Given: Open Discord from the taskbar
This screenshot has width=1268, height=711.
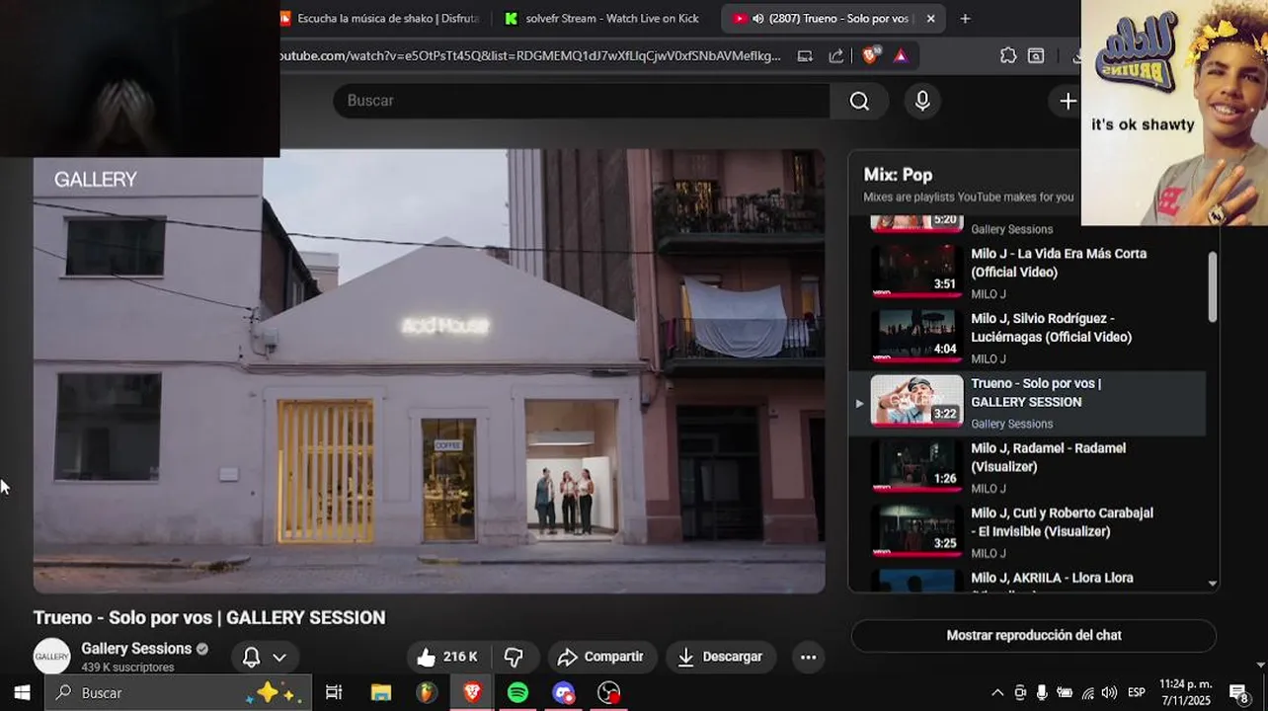Looking at the screenshot, I should click(x=563, y=692).
